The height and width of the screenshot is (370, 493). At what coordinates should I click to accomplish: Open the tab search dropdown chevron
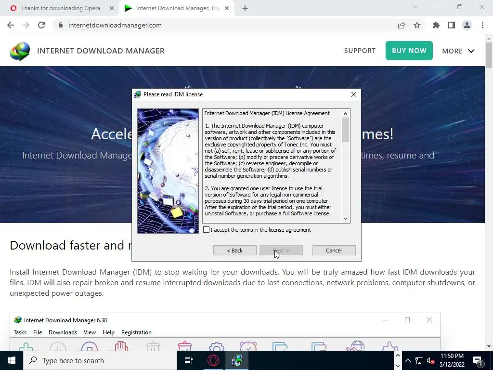(x=415, y=7)
